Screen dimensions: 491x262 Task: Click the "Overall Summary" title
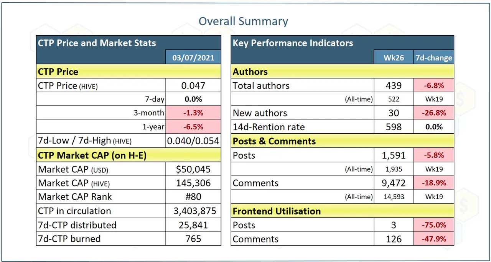pyautogui.click(x=243, y=21)
